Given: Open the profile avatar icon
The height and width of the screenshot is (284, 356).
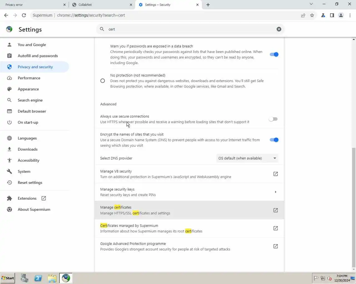Looking at the screenshot, I should click(341, 15).
